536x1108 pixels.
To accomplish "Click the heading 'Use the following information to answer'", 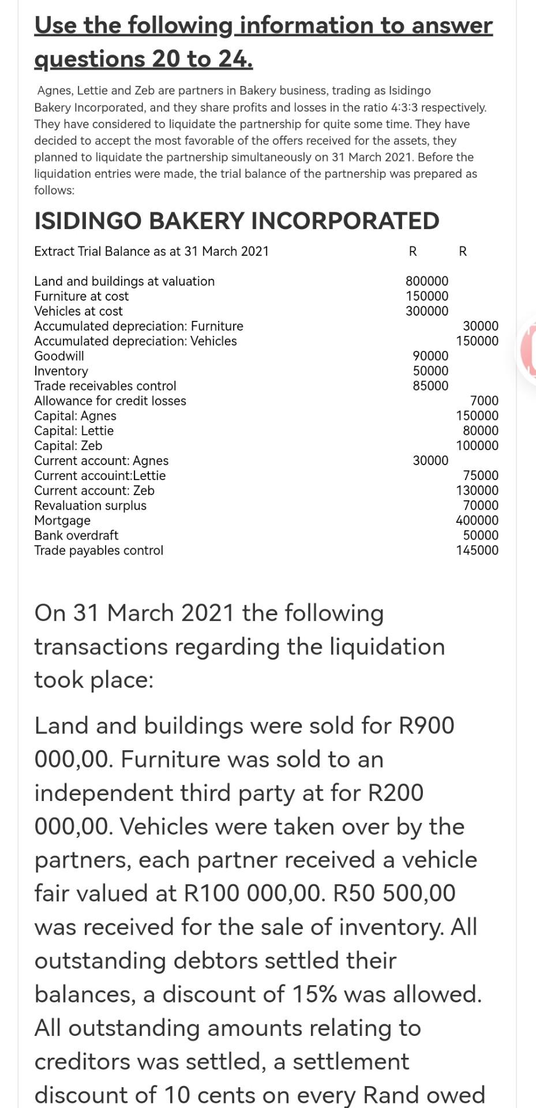I will click(264, 25).
